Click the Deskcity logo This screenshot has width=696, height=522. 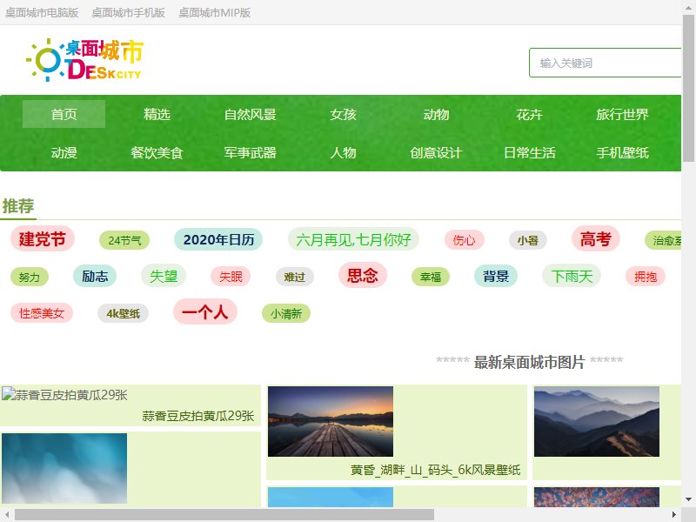click(x=84, y=59)
